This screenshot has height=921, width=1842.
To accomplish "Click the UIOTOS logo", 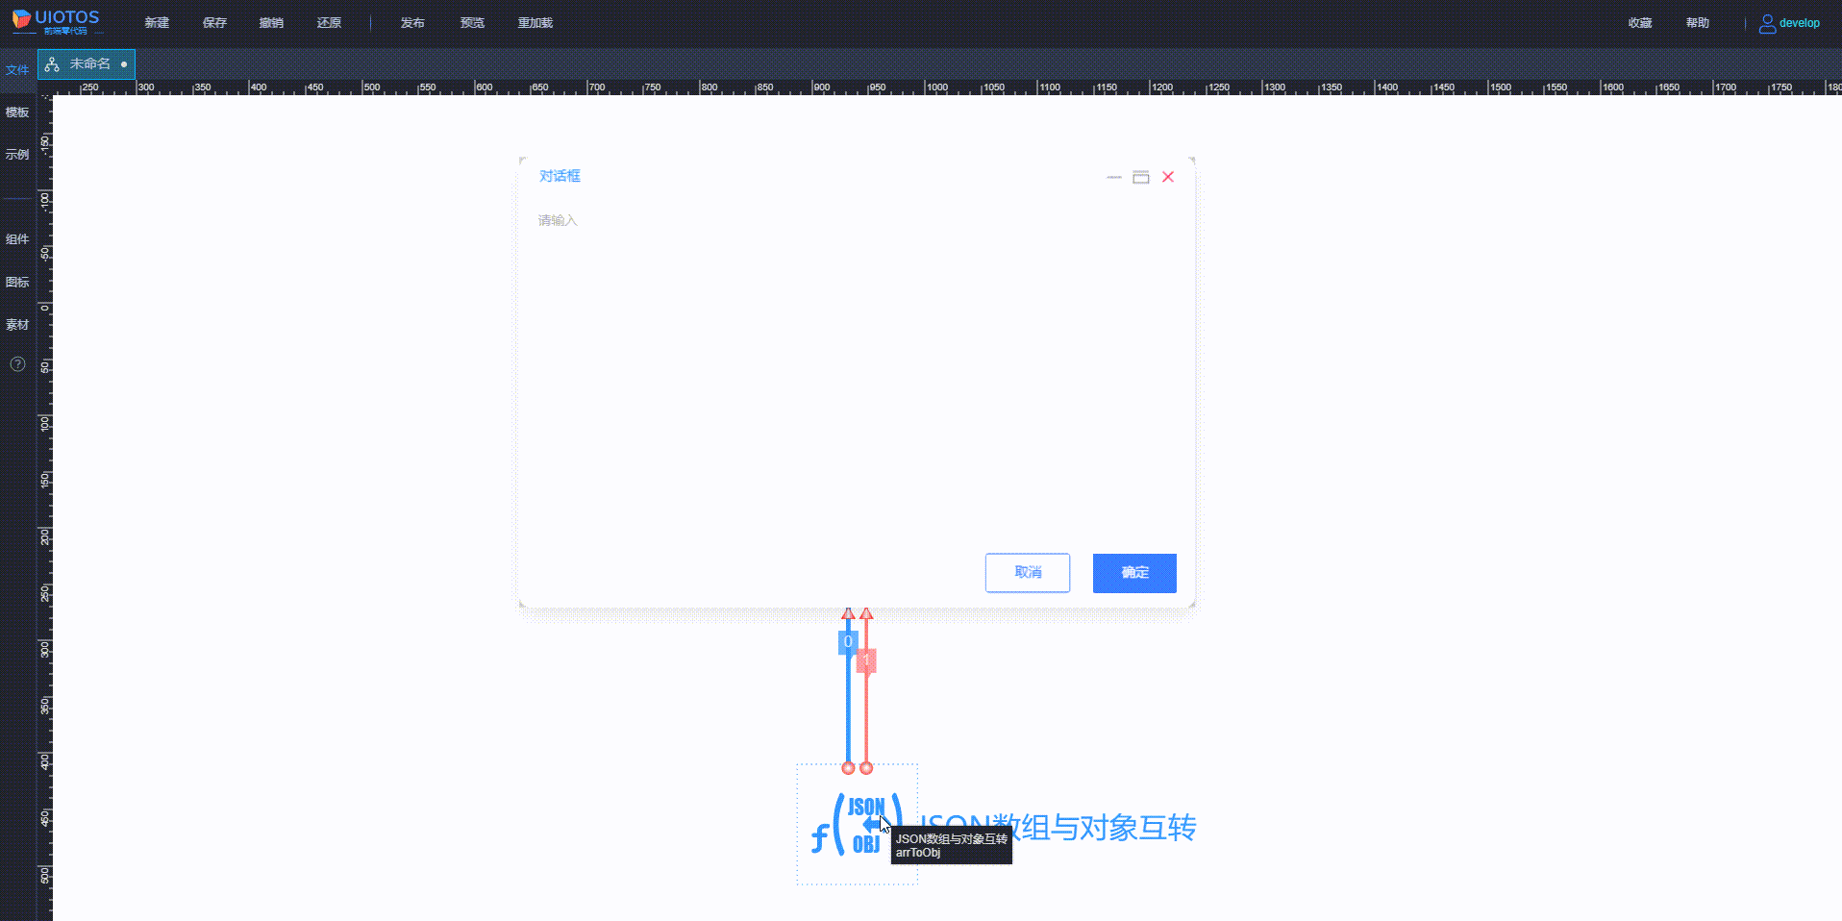I will (55, 19).
